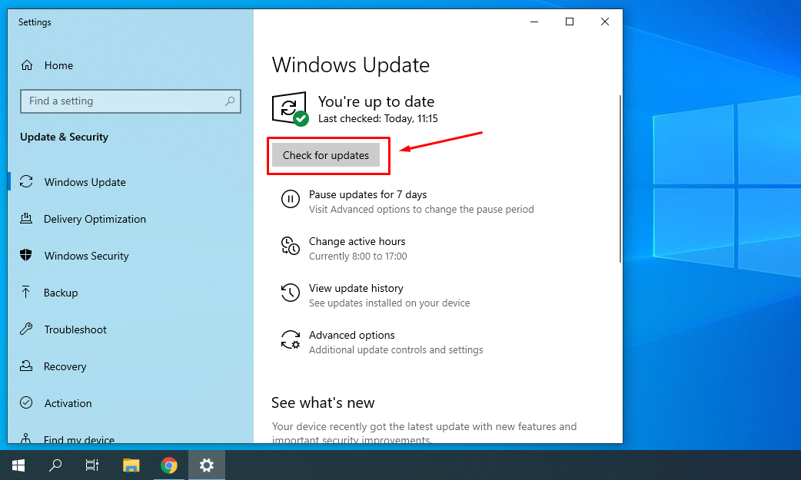Screen dimensions: 801x480
Task: Click the Windows Update sync arrows sidebar icon
Action: click(26, 182)
